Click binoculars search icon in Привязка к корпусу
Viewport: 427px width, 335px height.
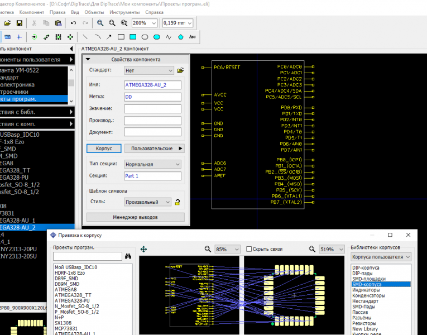128,256
